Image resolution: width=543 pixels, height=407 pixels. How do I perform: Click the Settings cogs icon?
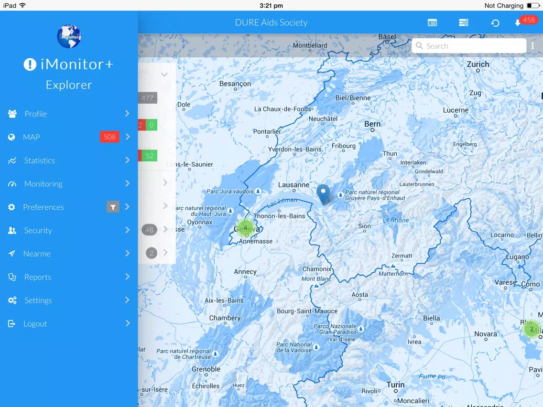[12, 300]
